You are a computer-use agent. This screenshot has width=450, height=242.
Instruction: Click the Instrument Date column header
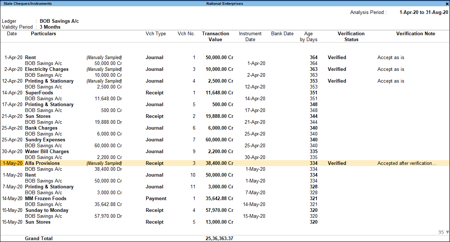[250, 37]
